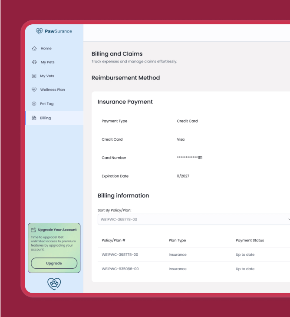Screen dimensions: 290x317
Task: Open the Home menu item
Action: click(54, 48)
